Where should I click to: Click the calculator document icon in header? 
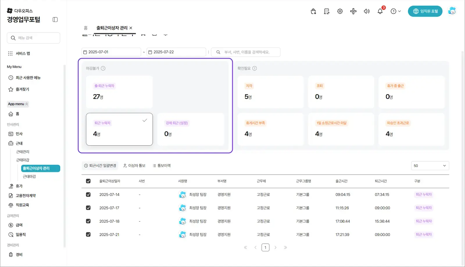tap(327, 11)
